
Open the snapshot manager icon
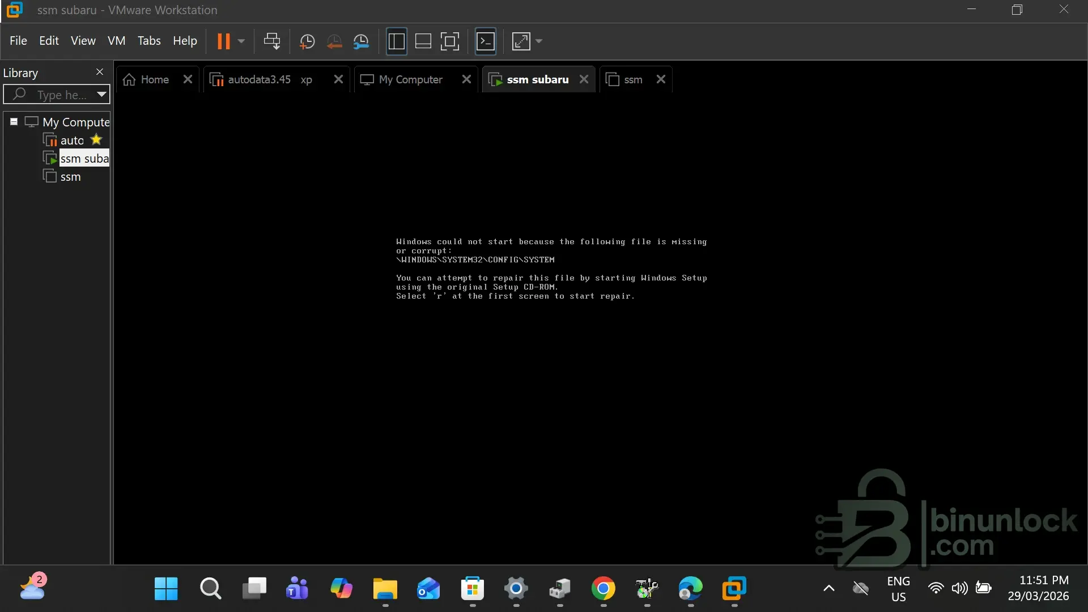(x=361, y=41)
